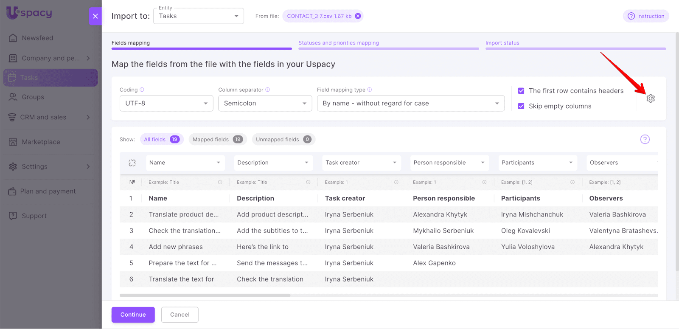This screenshot has width=679, height=329.
Task: Open the Entity dropdown set to Tasks
Action: tap(198, 16)
